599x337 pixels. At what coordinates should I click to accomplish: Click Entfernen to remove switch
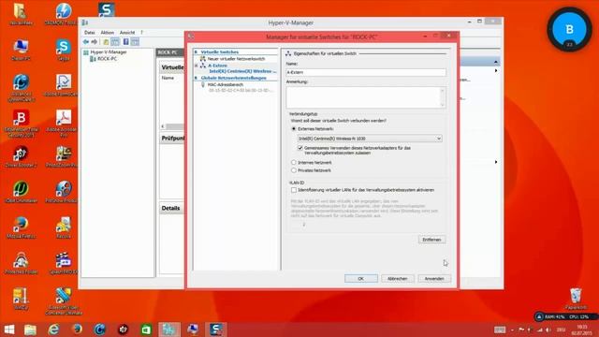[431, 240]
